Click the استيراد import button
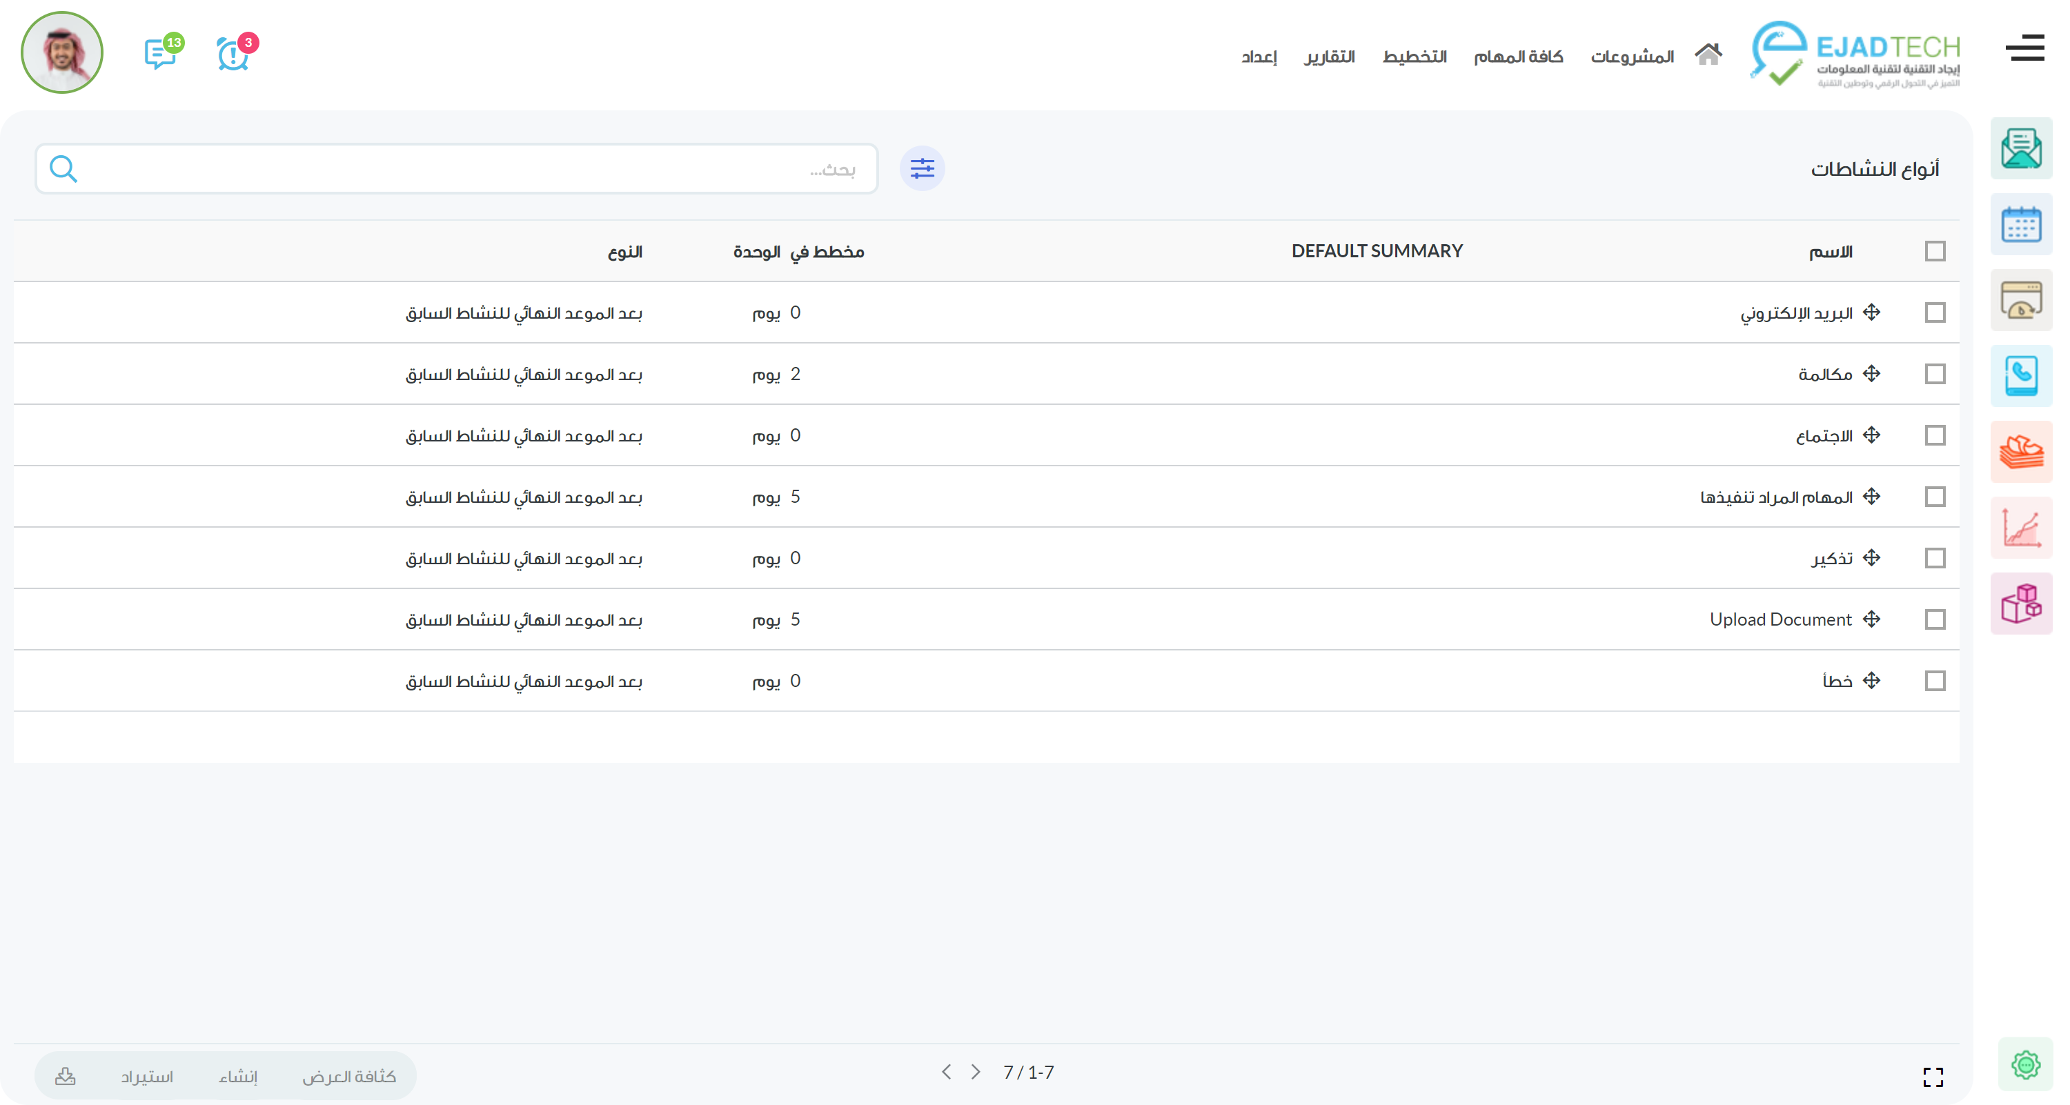2070x1105 pixels. [x=146, y=1076]
